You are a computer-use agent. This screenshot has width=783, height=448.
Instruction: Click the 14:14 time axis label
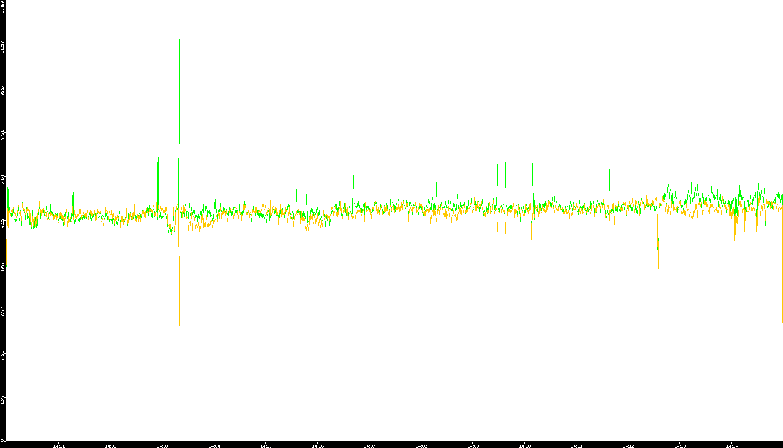pyautogui.click(x=732, y=445)
